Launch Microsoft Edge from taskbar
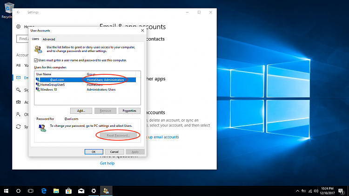Image resolution: width=349 pixels, height=196 pixels. click(x=44, y=191)
